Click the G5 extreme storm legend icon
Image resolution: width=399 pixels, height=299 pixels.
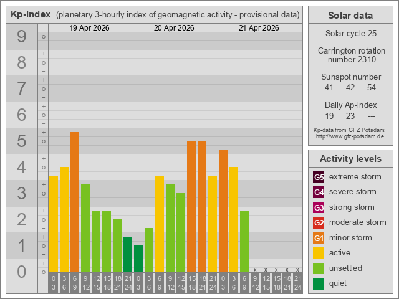tap(319, 177)
